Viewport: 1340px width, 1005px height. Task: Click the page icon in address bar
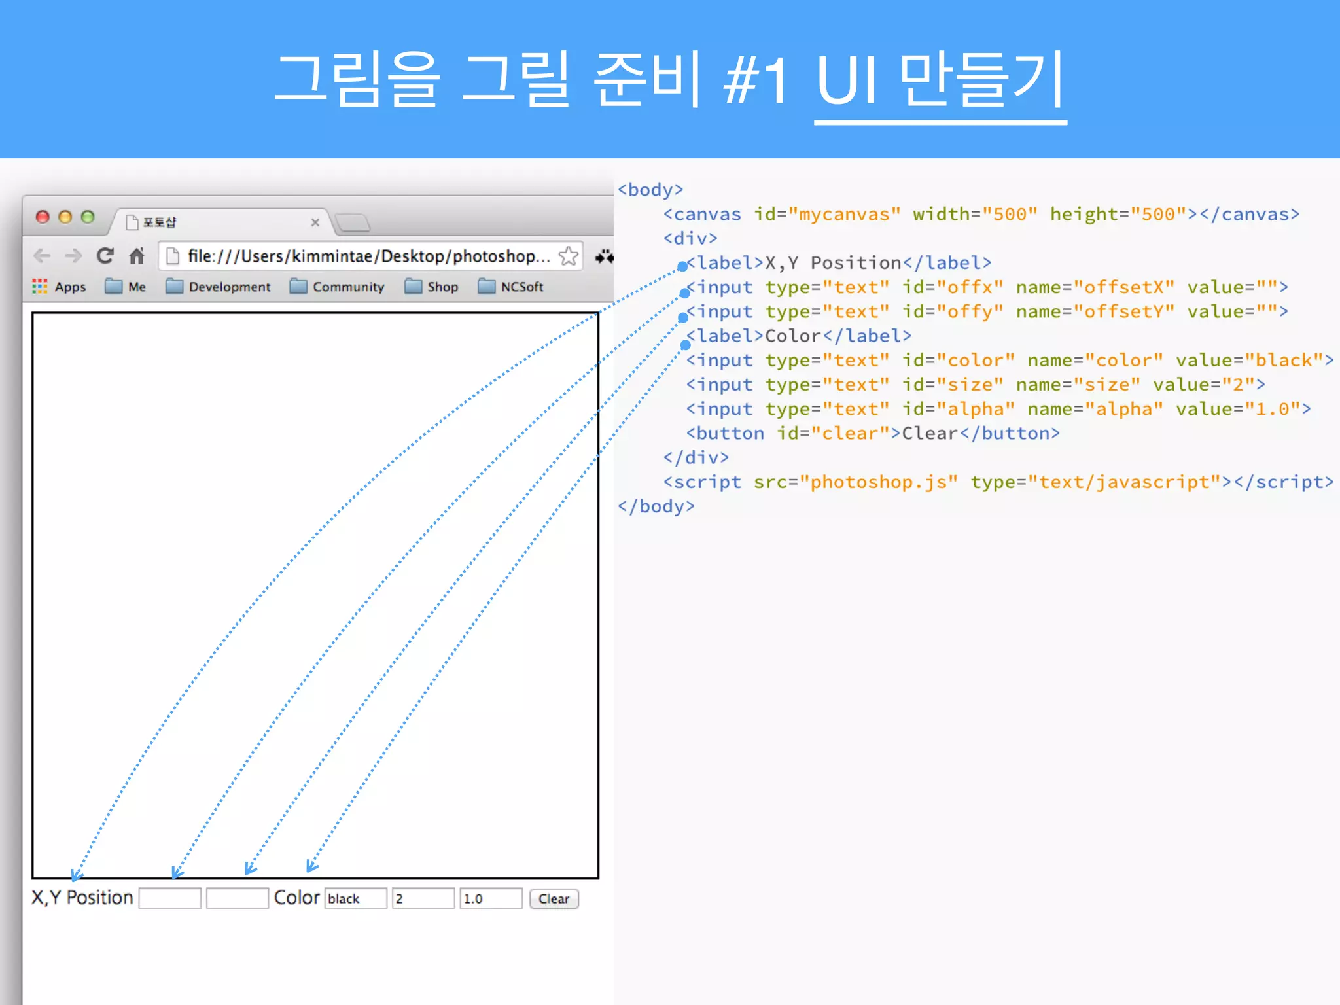[x=173, y=256]
